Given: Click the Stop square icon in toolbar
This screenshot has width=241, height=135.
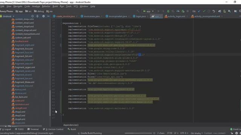Looking at the screenshot, I should point(188,11).
